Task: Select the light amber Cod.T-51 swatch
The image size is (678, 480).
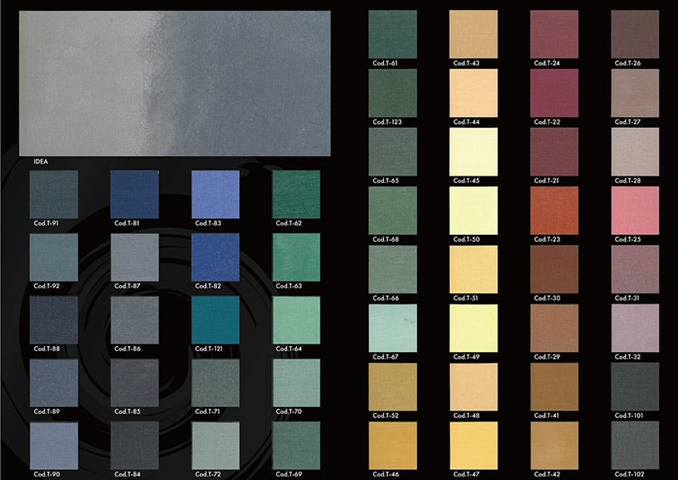Action: [x=474, y=269]
